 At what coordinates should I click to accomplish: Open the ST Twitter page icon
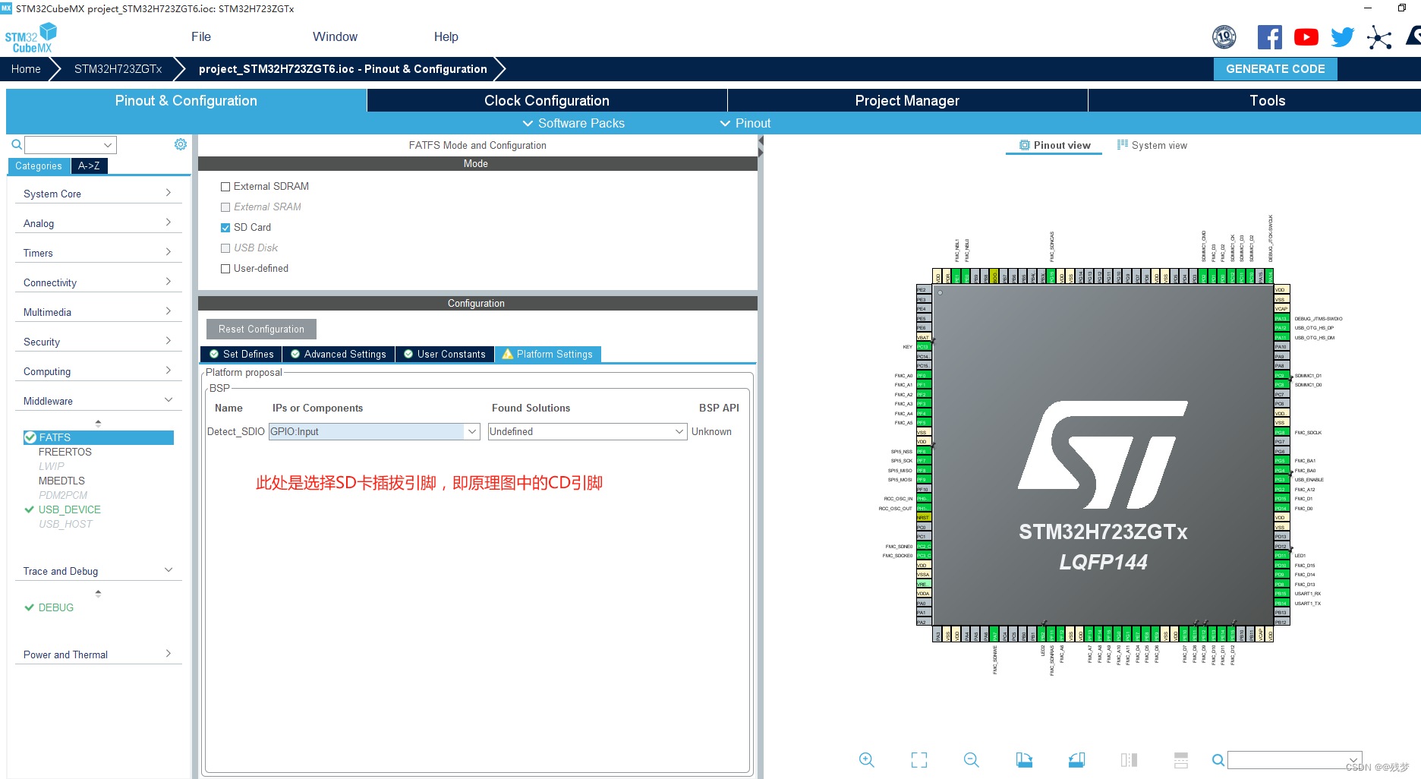coord(1342,37)
